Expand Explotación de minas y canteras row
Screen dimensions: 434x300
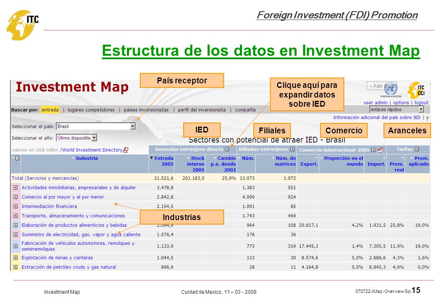click(x=15, y=258)
